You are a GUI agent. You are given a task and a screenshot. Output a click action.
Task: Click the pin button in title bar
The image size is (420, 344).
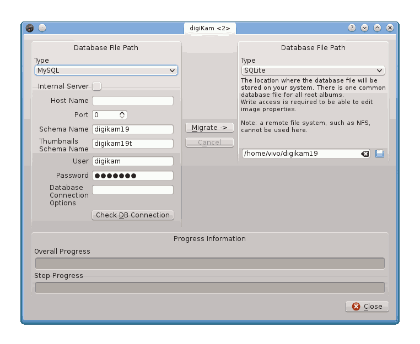42,28
